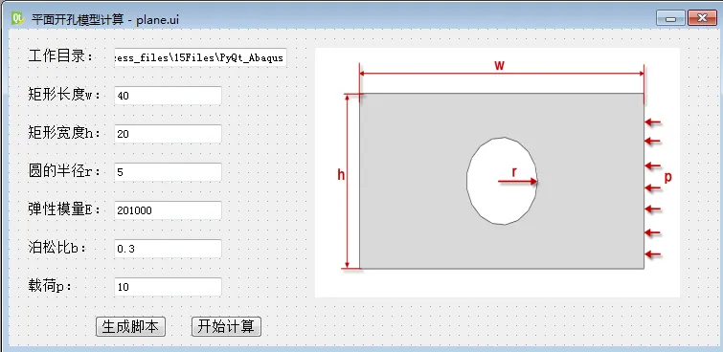Screen dimensions: 723x352
Task: Close the plane.ui window
Action: (x=702, y=18)
